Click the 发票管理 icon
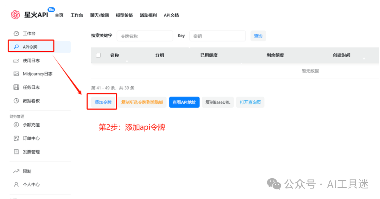Viewport: 380px width, 199px height. [16, 152]
